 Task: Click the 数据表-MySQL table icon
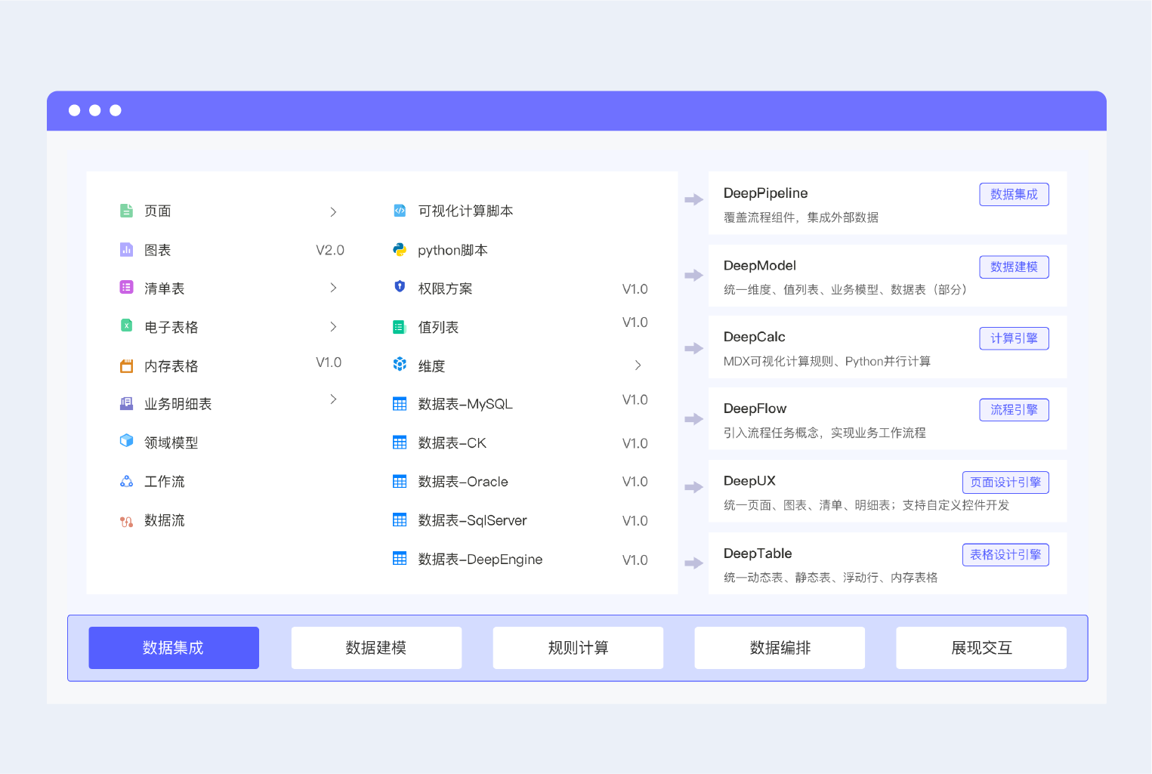400,404
